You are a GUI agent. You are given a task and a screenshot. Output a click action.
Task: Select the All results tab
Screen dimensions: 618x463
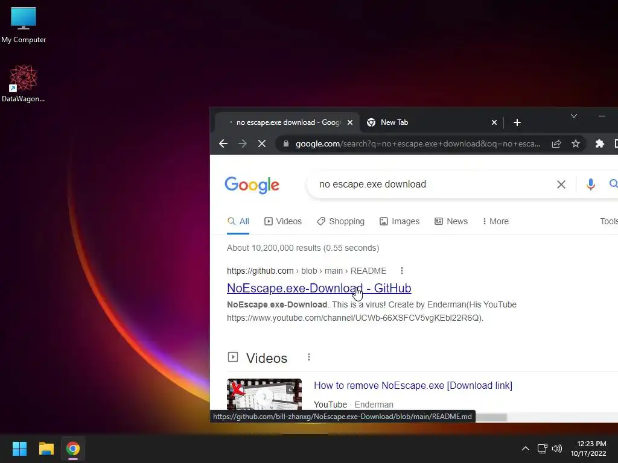(238, 221)
